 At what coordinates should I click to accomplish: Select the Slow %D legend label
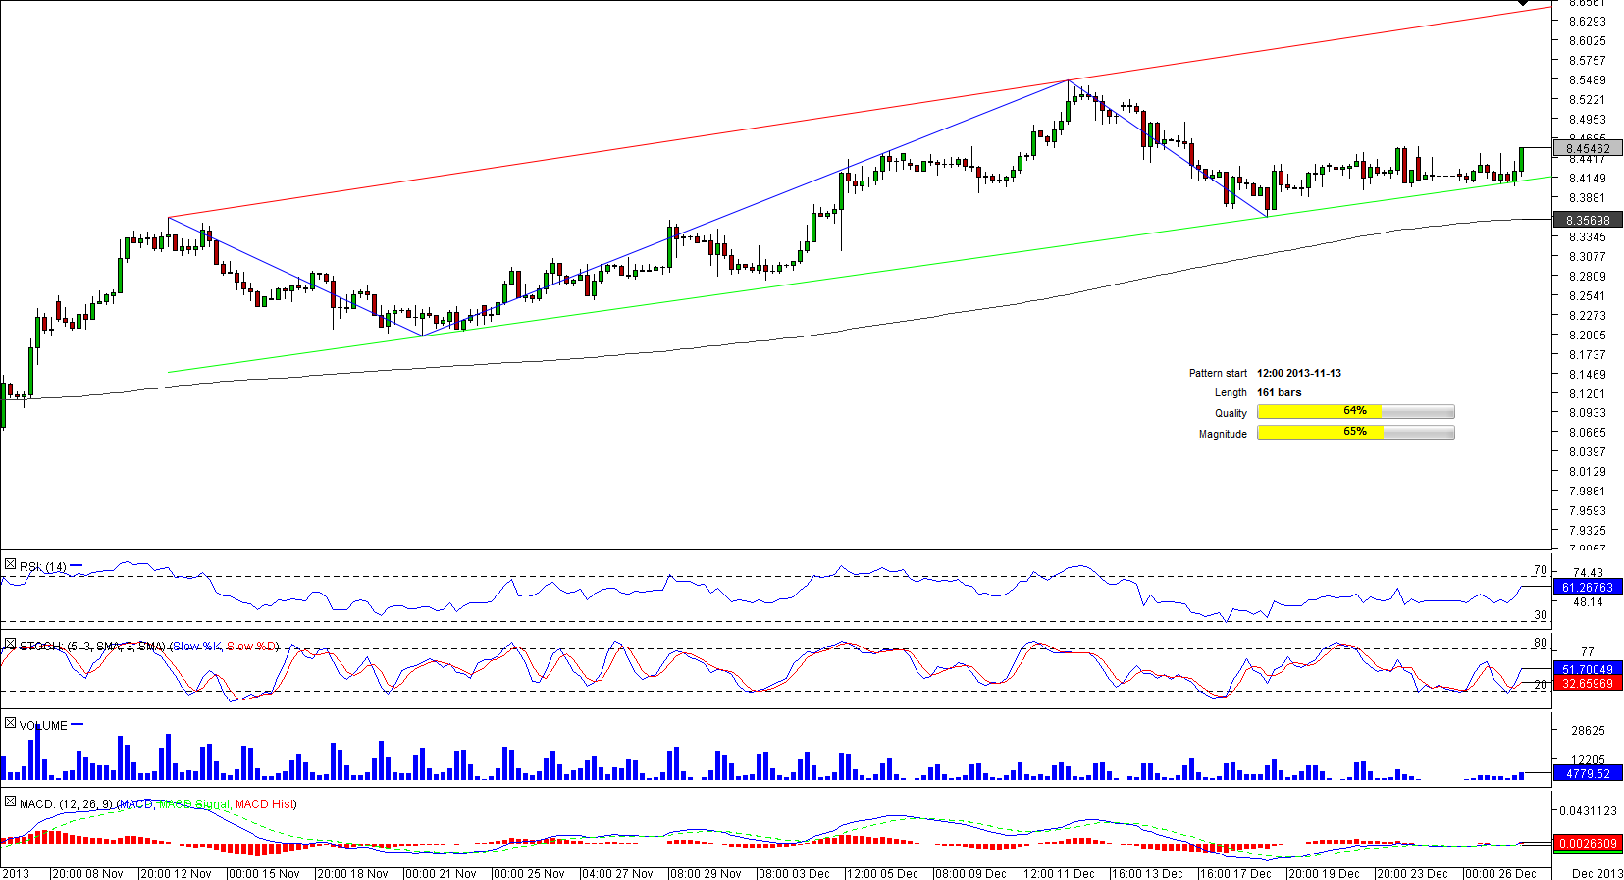coord(251,647)
